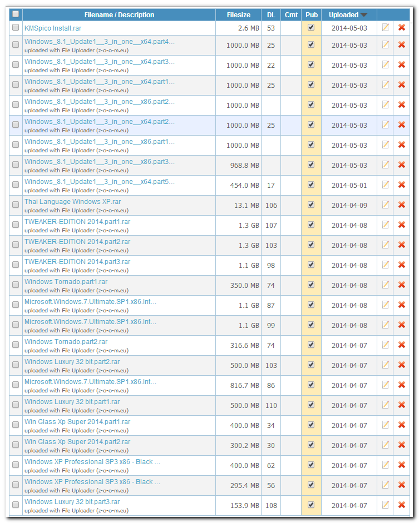
Task: Delete the Windows 8.1 x86.part3 file
Action: (x=402, y=165)
